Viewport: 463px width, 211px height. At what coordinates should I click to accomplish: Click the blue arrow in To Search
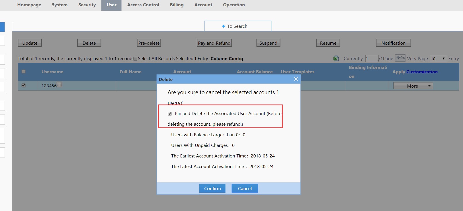click(223, 26)
